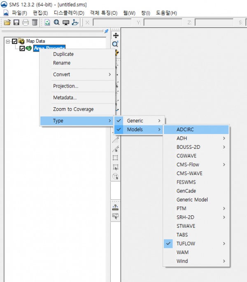
Task: Open the 도움말(H) menu
Action: (166, 13)
